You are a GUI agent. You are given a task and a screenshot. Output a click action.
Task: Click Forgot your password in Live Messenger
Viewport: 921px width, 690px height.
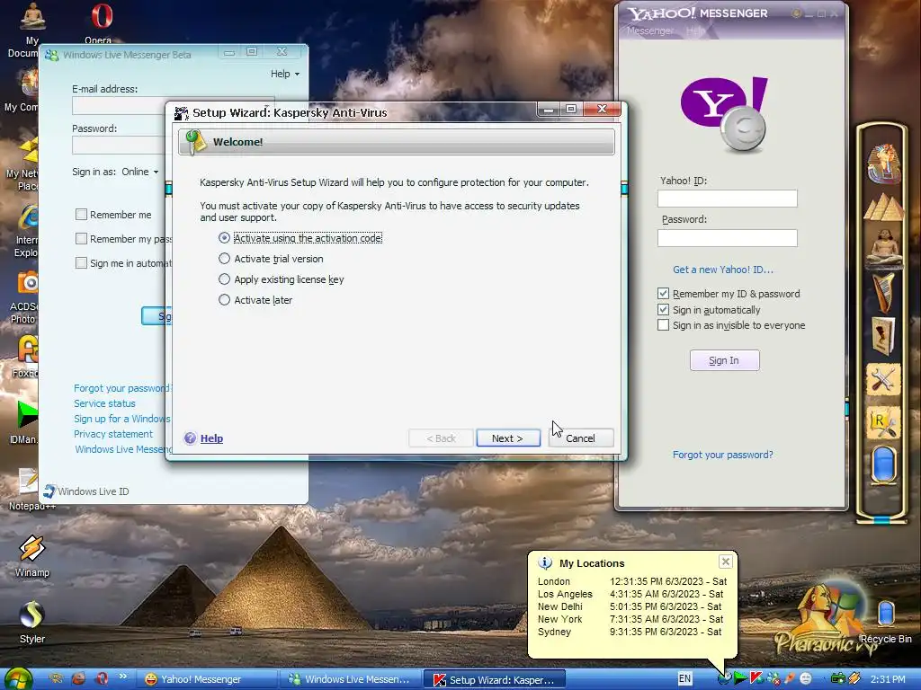(121, 388)
